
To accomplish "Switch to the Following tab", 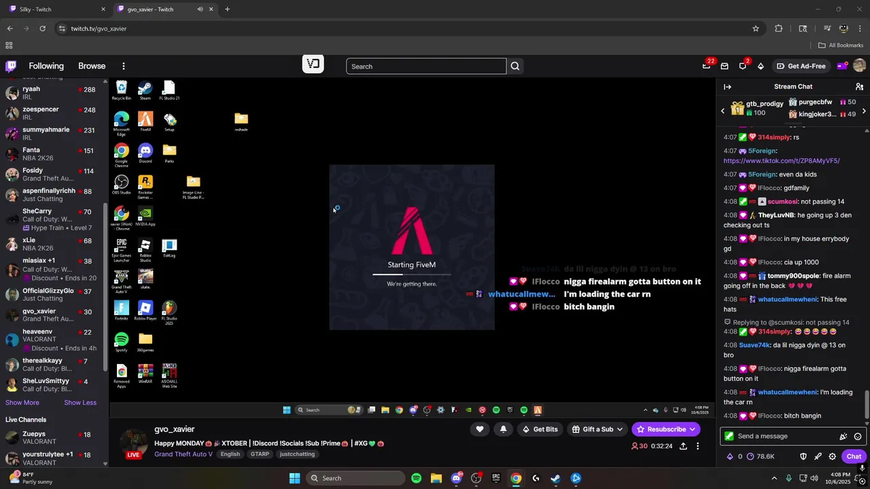I will 46,66.
